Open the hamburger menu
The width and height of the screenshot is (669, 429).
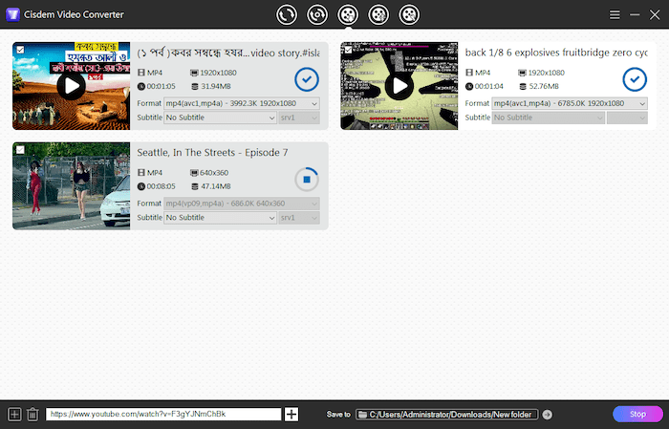(615, 14)
